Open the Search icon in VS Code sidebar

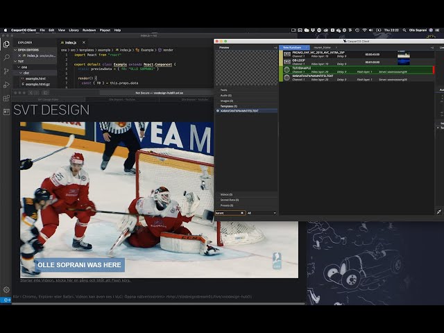tap(6, 58)
